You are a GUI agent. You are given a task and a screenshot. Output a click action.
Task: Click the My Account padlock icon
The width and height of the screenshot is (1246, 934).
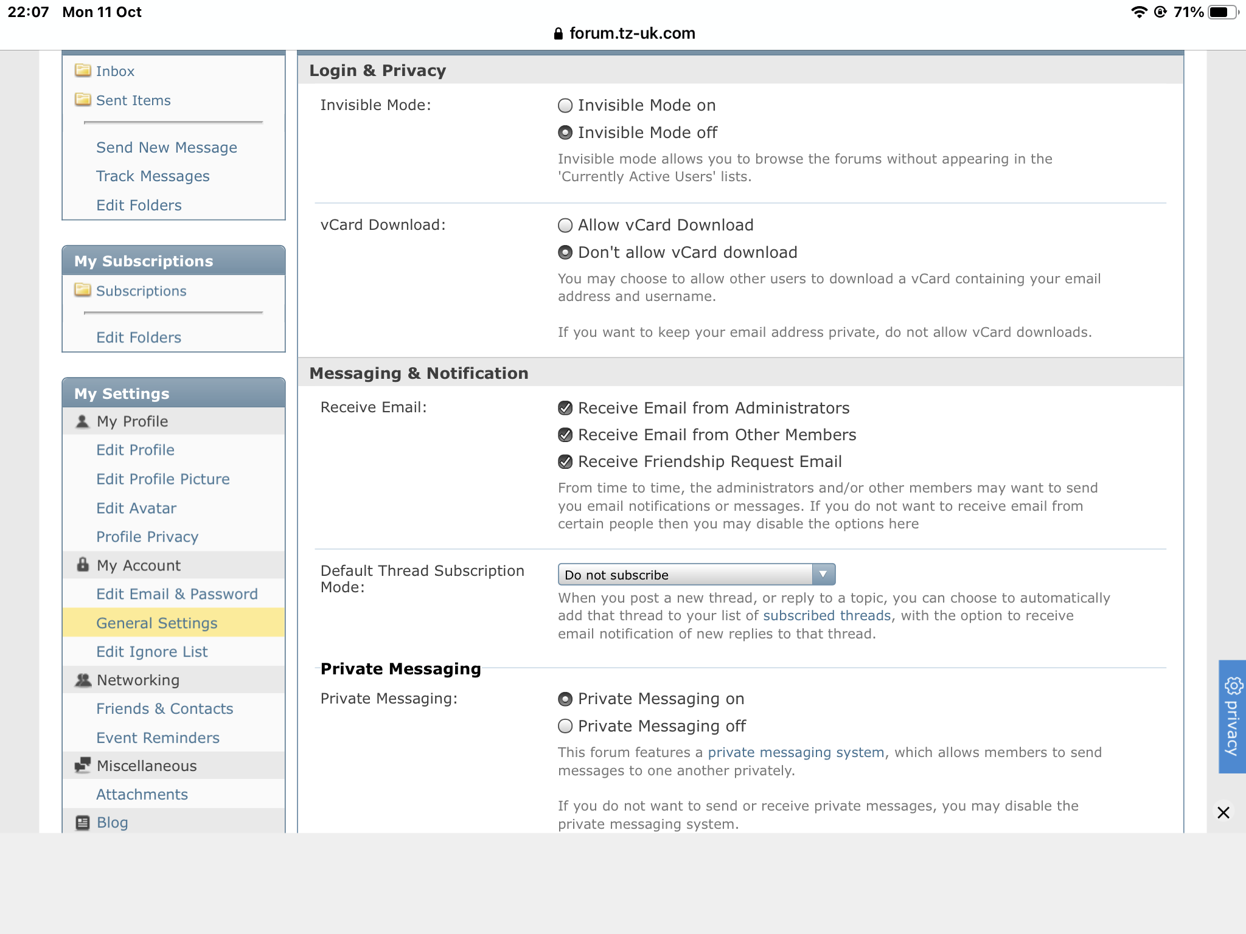tap(83, 565)
